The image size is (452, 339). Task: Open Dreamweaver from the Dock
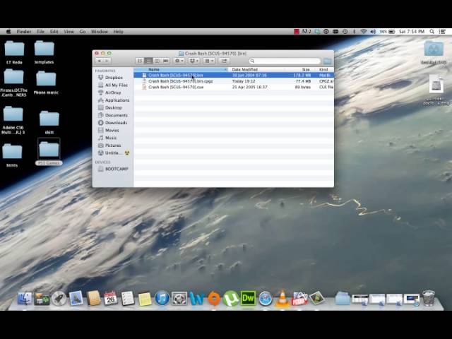(248, 298)
